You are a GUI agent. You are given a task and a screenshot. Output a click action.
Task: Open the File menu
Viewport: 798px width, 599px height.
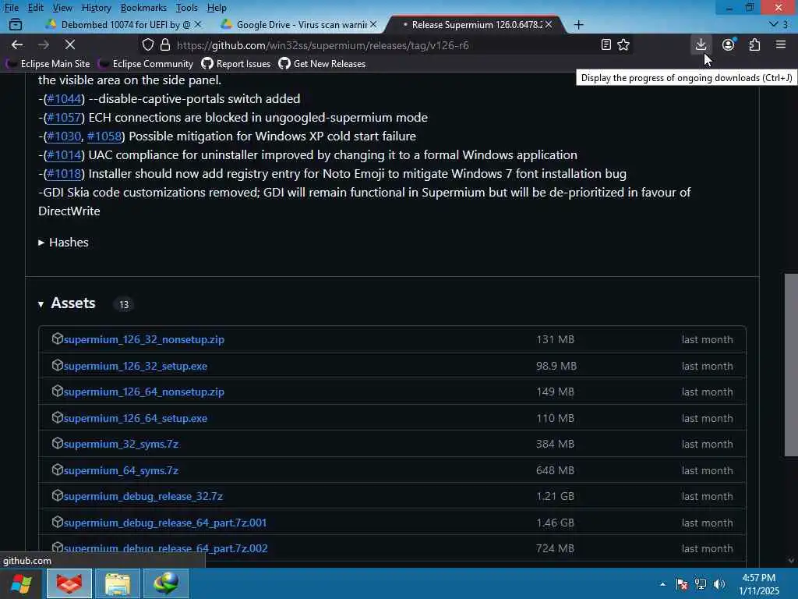(11, 8)
